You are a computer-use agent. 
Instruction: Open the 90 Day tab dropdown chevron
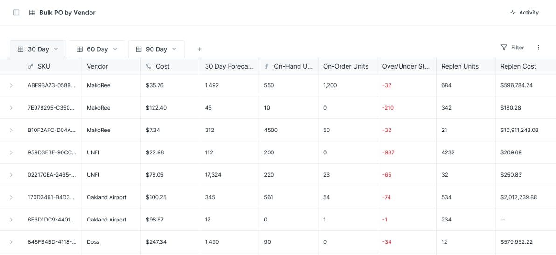coord(174,49)
